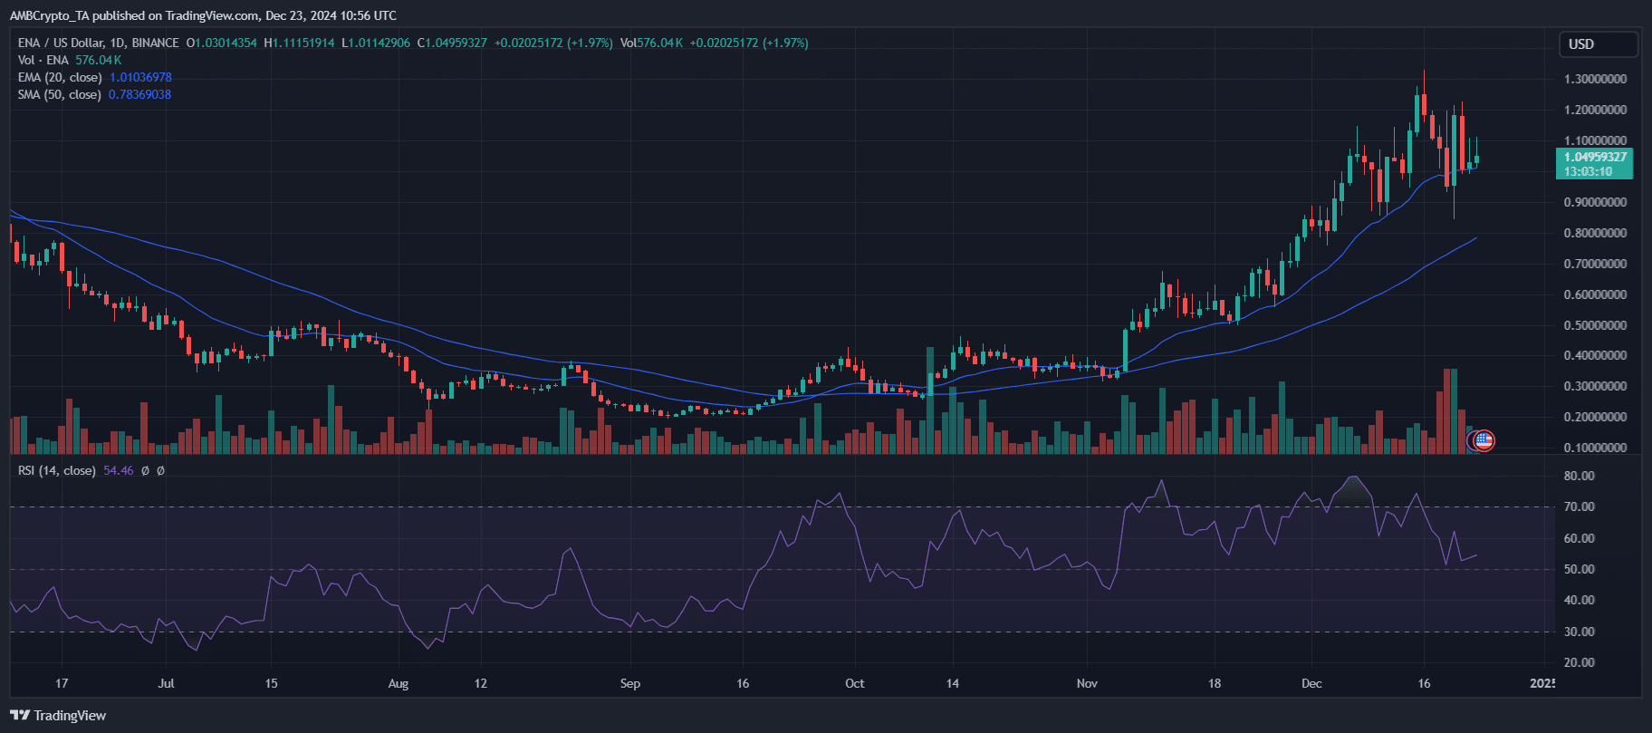This screenshot has width=1652, height=733.
Task: Click the 17 date label on time axis
Action: tap(62, 683)
